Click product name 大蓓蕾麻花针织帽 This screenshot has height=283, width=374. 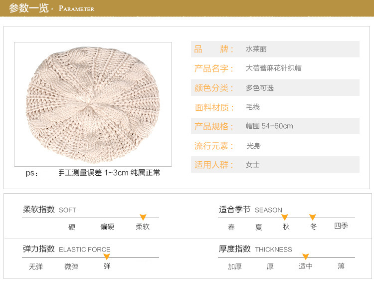point(274,68)
